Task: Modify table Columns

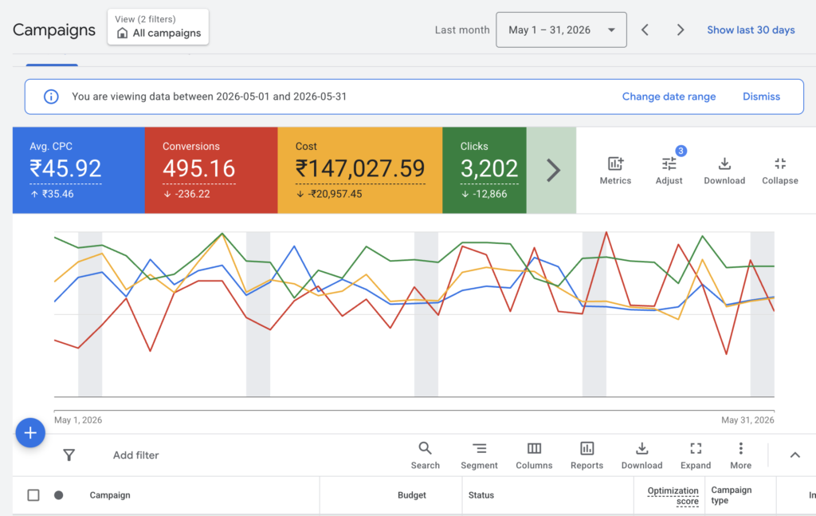Action: tap(534, 455)
